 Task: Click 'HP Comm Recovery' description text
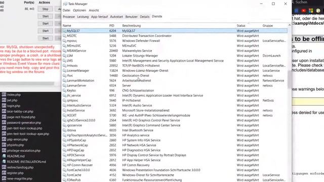(136, 165)
